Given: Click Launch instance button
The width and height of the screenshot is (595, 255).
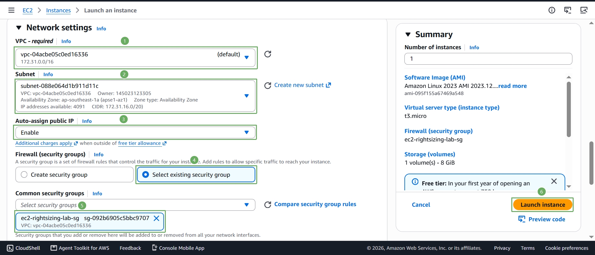Looking at the screenshot, I should (543, 205).
